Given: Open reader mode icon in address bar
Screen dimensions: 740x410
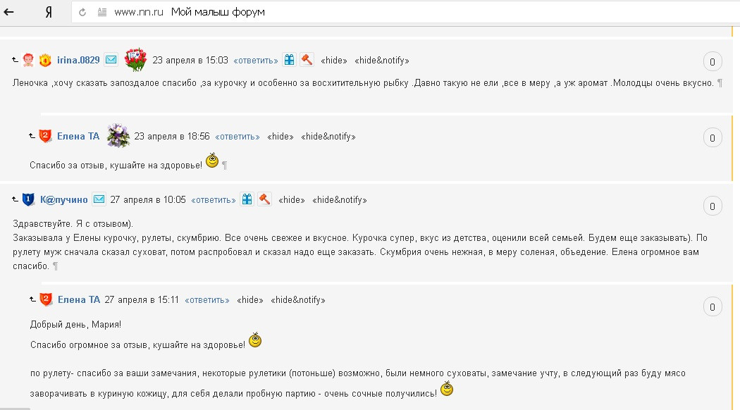Looking at the screenshot, I should point(102,12).
